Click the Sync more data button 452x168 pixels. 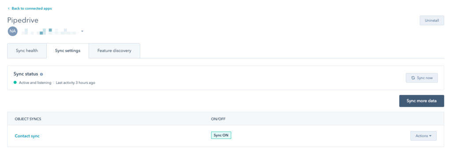click(x=422, y=101)
